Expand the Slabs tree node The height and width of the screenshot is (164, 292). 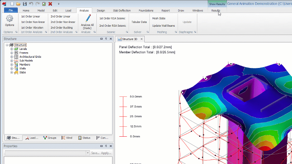[x=12, y=72]
